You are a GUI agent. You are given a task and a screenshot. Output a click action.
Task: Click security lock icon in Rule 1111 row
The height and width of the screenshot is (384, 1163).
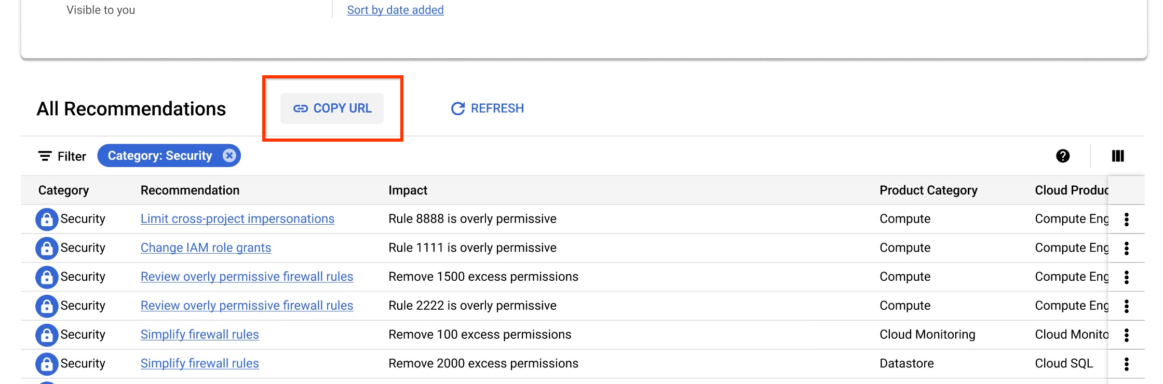[47, 249]
